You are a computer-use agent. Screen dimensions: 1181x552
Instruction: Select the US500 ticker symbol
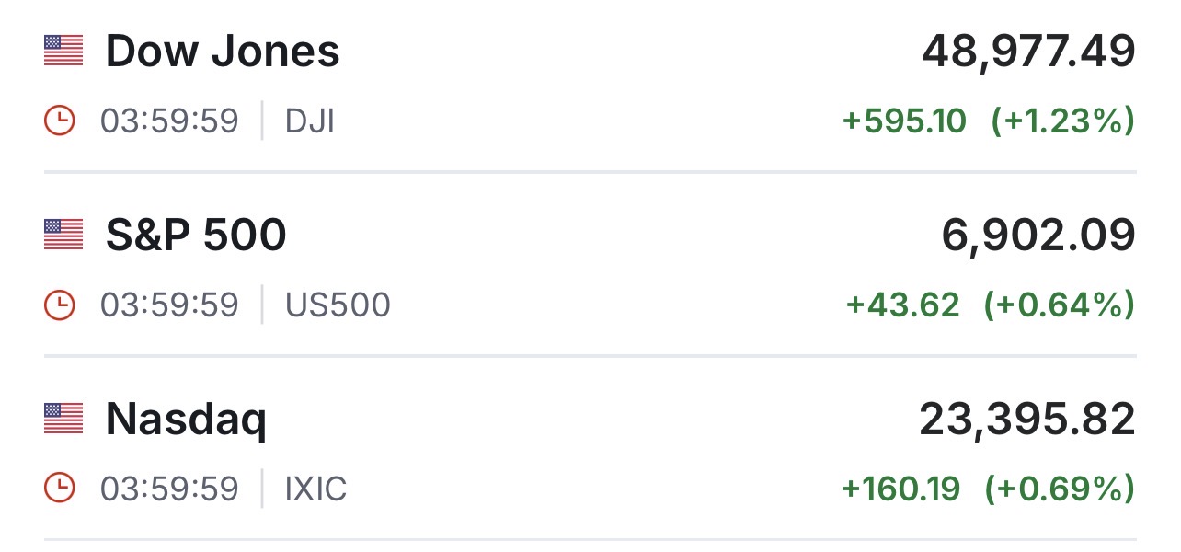(x=338, y=305)
